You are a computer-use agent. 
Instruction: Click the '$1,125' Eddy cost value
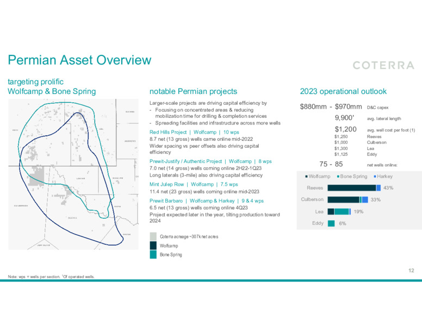[x=341, y=154]
